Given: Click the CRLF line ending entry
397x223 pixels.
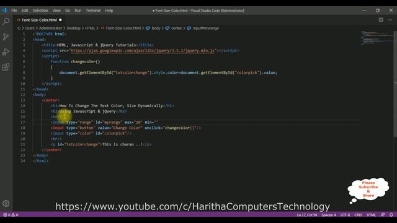Looking at the screenshot, I should click(x=358, y=215).
